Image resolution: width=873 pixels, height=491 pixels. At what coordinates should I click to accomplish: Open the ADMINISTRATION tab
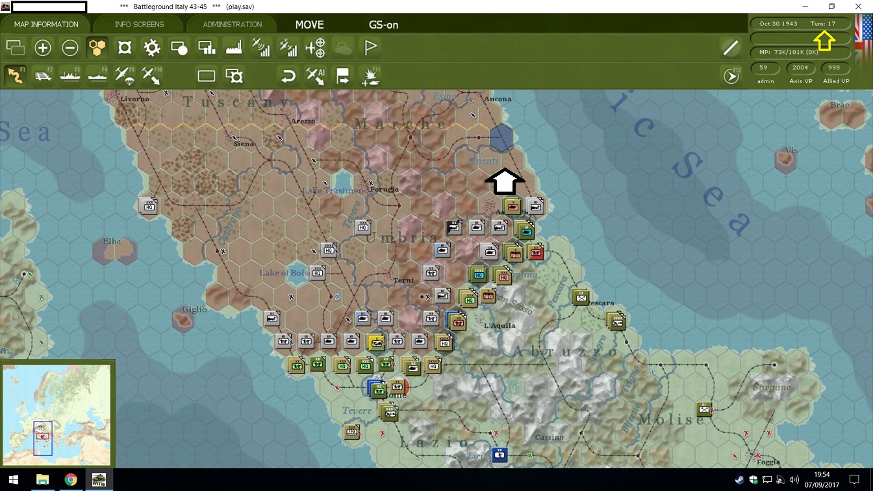click(x=232, y=25)
